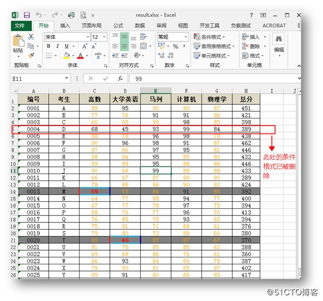323x301 pixels.
Task: Align text to the right
Action: click(x=133, y=46)
